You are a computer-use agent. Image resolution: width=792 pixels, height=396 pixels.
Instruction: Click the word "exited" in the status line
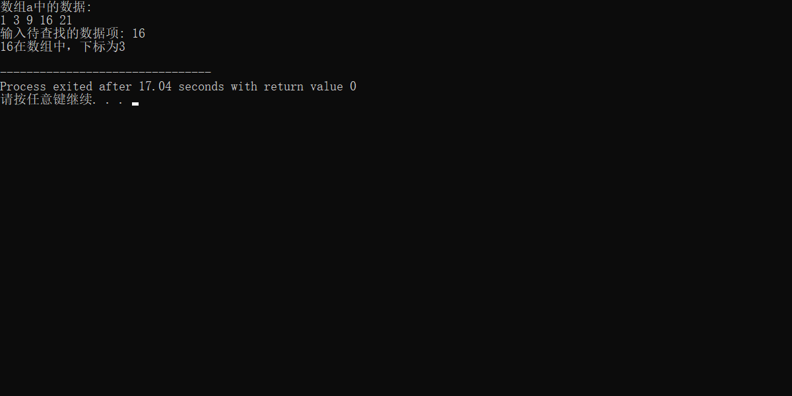click(x=73, y=86)
